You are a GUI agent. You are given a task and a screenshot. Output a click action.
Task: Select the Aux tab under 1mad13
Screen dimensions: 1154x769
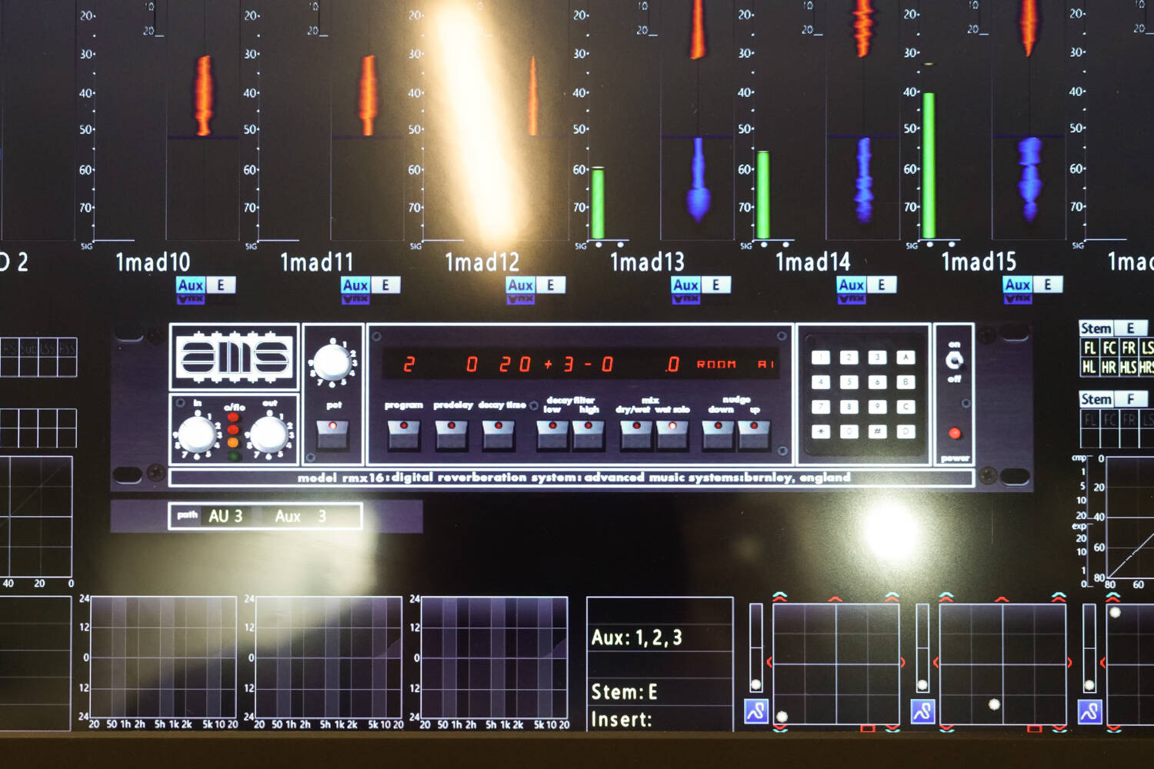tap(685, 285)
